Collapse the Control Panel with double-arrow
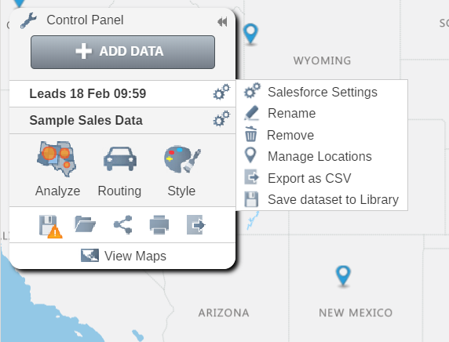This screenshot has height=342, width=449. tap(222, 22)
